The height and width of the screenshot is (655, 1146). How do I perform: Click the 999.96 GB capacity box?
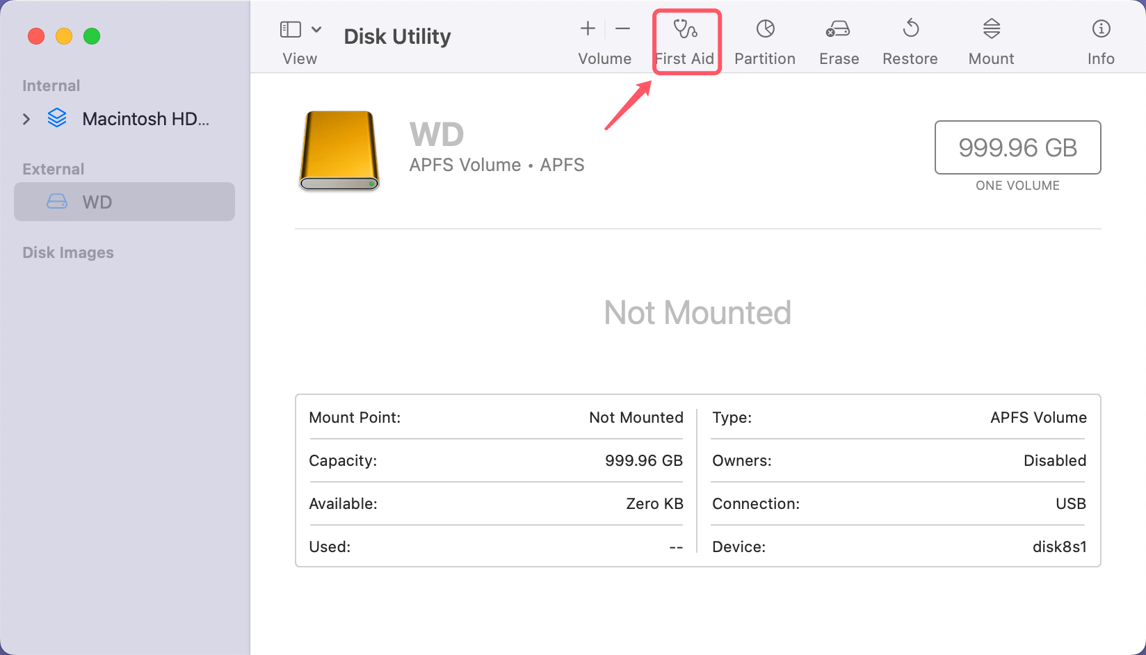[1017, 147]
